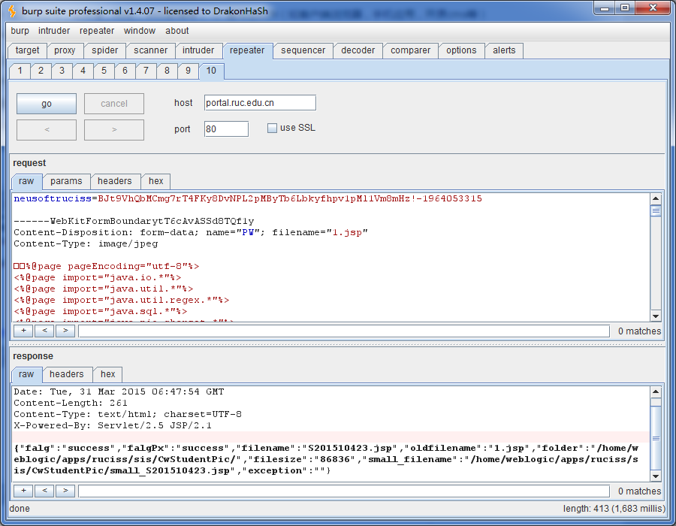Open repeater request tab 8
The image size is (676, 526).
pos(167,71)
